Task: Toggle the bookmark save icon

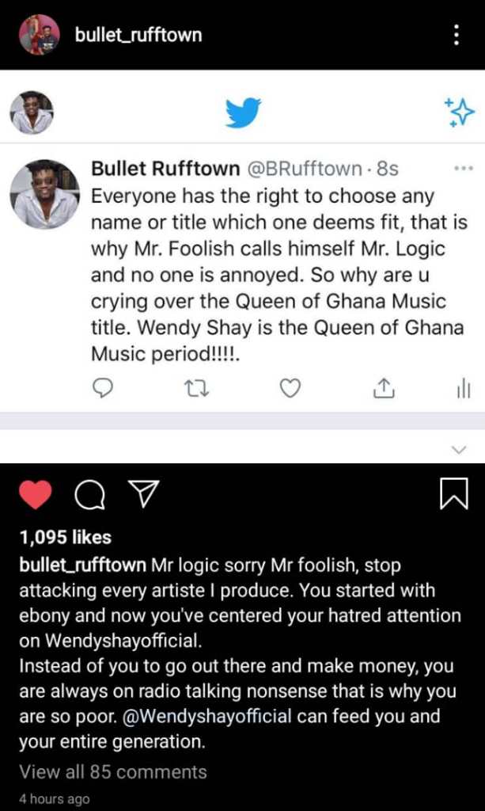Action: click(x=453, y=495)
